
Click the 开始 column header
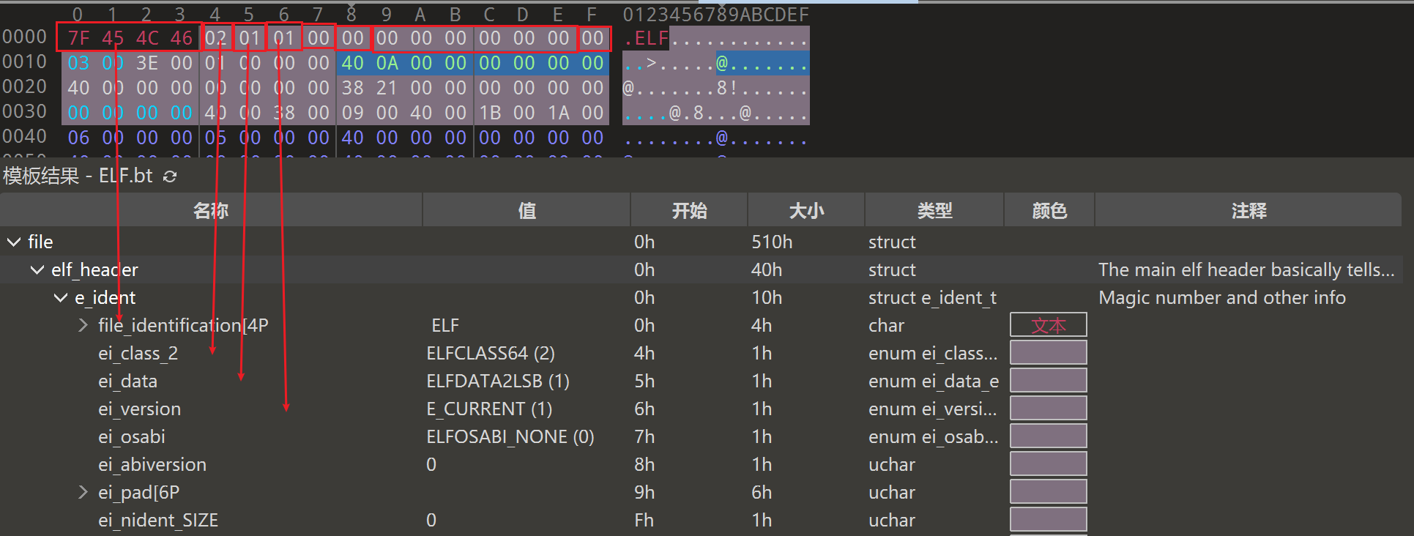click(x=689, y=211)
